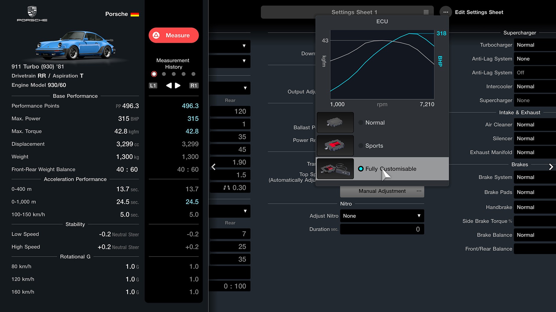Viewport: 556px width, 312px height.
Task: Open the Settings Sheet 1 list menu icon
Action: click(426, 12)
